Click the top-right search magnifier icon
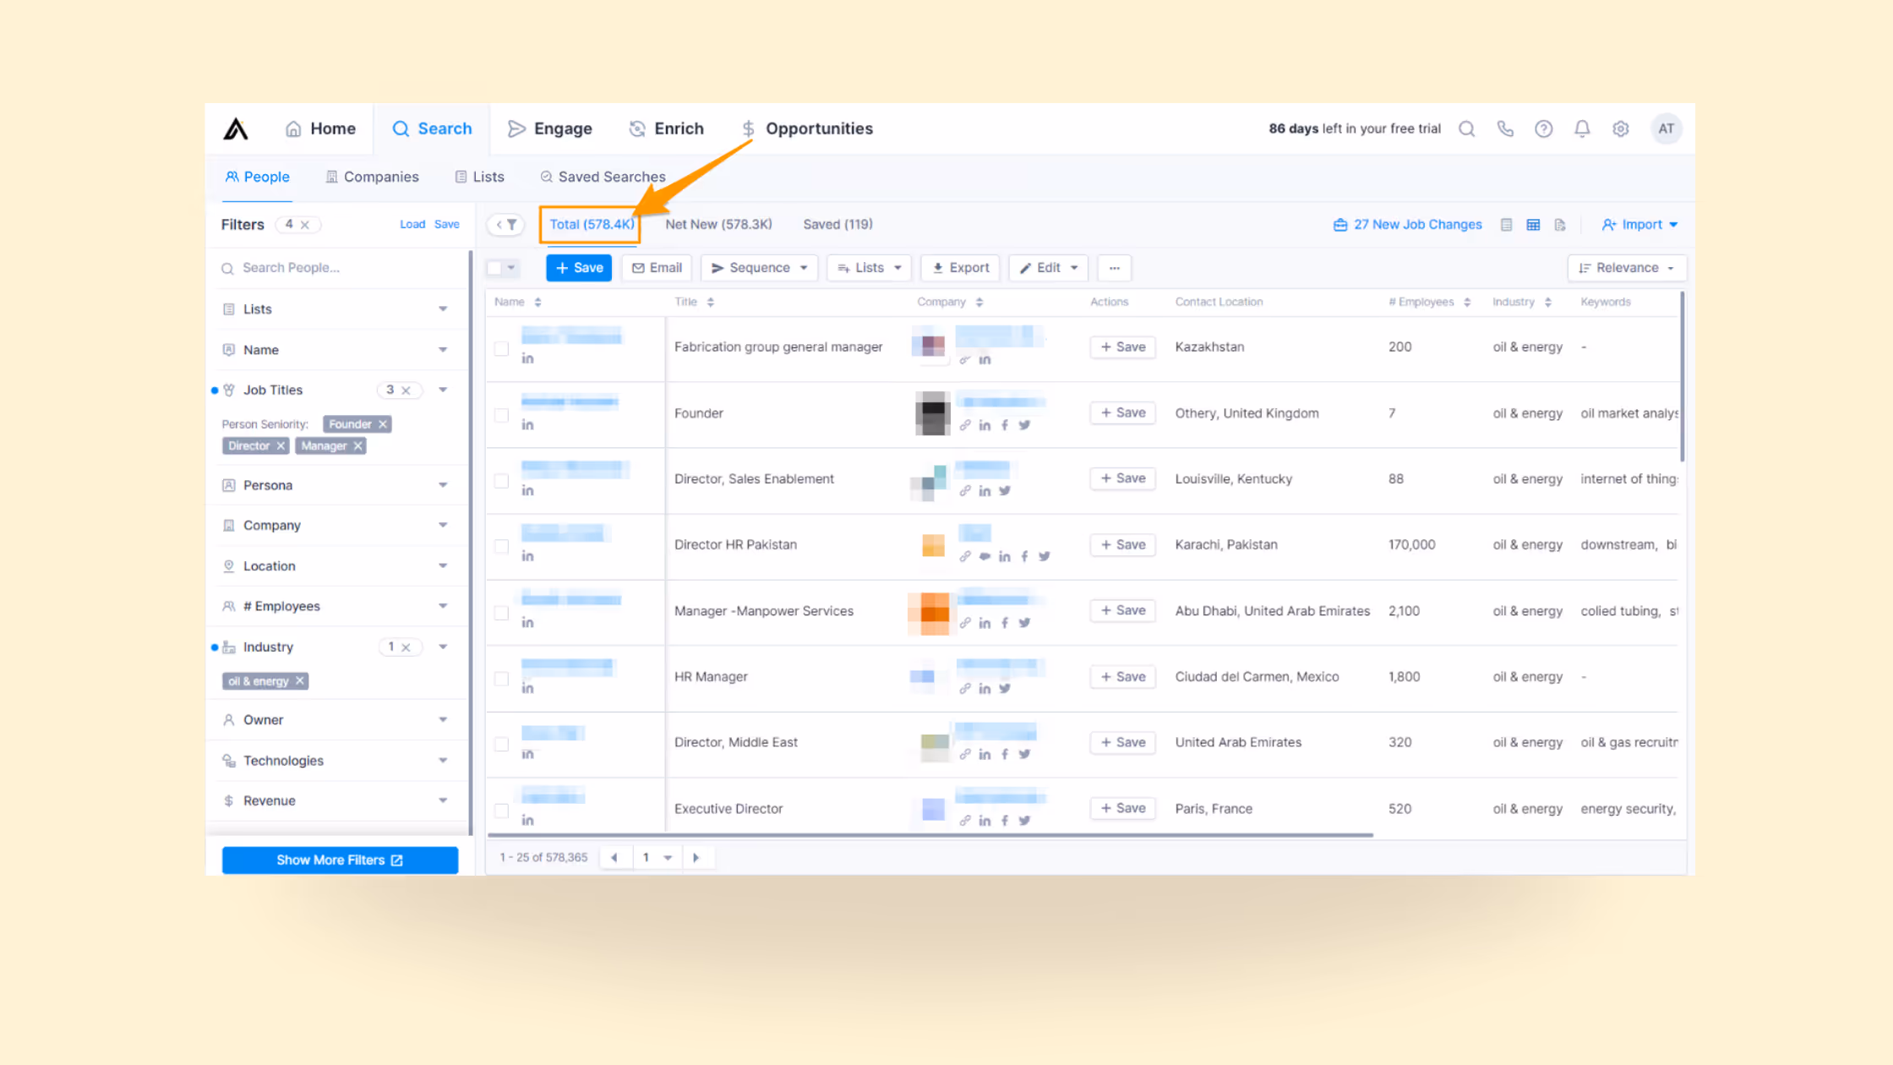The width and height of the screenshot is (1893, 1065). (1467, 128)
